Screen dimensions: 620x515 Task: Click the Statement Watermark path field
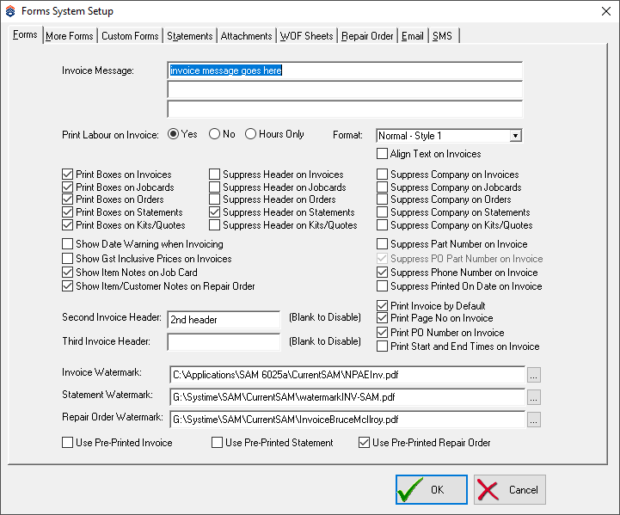[347, 397]
